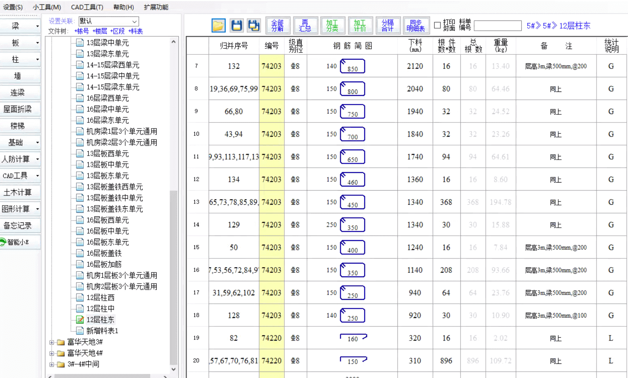628x378 pixels.
Task: Click the single-disk save icon
Action: [236, 25]
